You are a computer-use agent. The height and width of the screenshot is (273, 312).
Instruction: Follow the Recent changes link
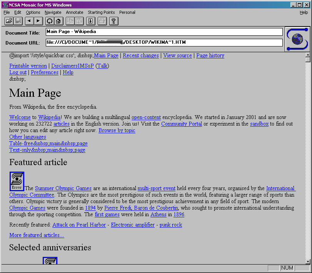click(x=140, y=55)
